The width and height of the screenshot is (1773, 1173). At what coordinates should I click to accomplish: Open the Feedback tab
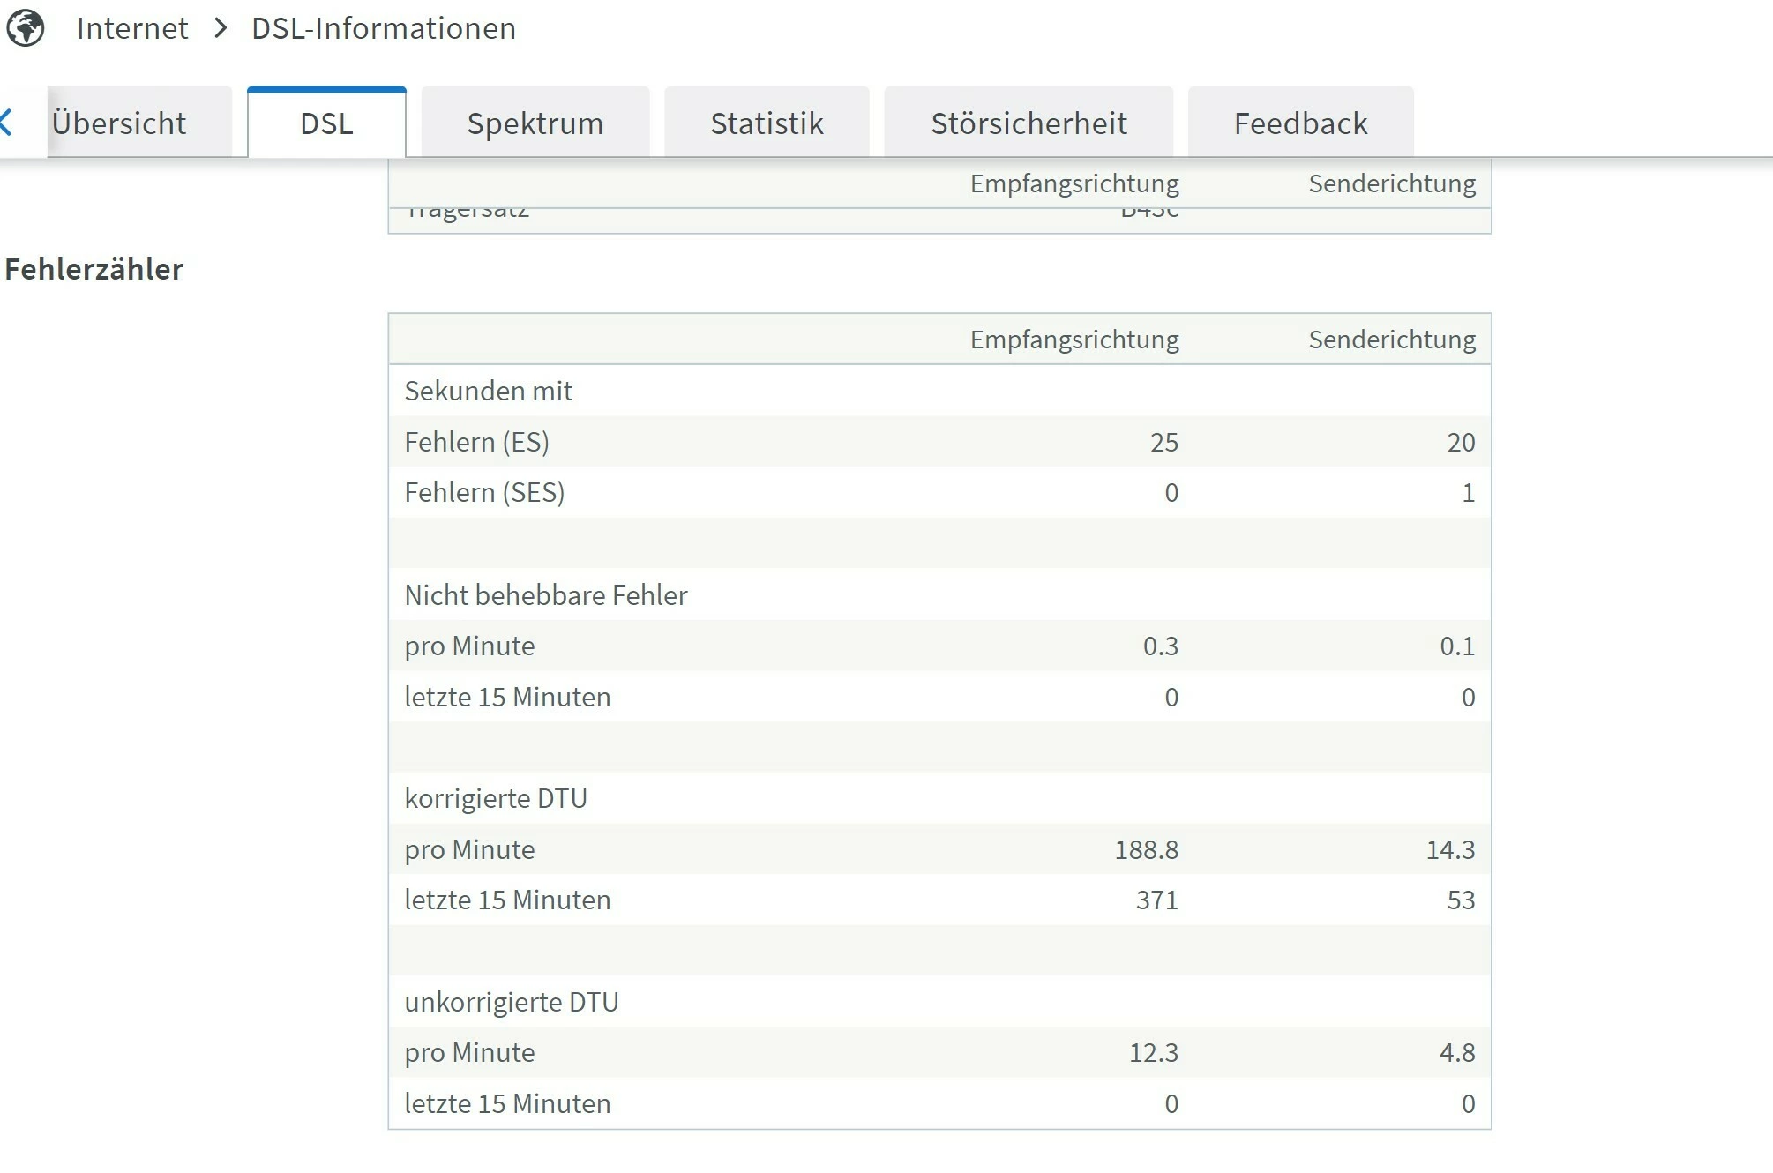click(1300, 123)
